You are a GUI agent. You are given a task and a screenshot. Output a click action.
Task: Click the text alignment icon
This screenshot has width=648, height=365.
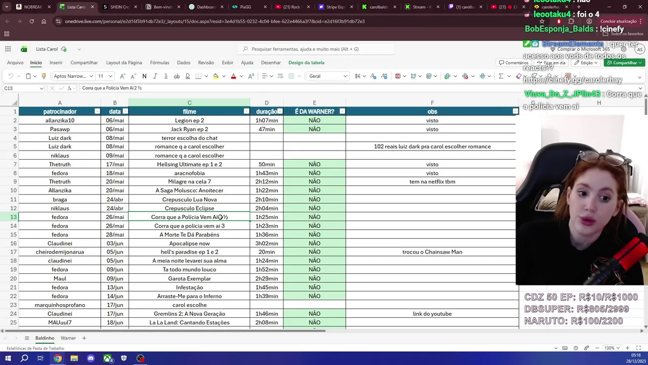tap(264, 76)
